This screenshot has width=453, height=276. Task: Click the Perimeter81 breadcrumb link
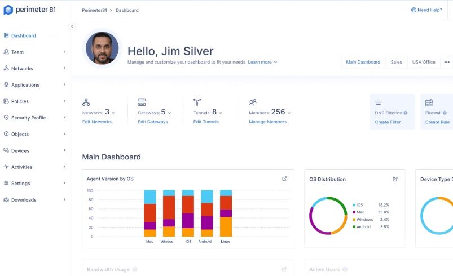click(x=94, y=10)
